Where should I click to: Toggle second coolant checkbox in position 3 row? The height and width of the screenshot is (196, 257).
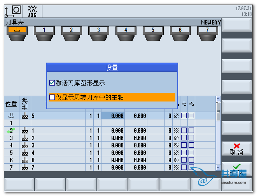tap(191, 138)
